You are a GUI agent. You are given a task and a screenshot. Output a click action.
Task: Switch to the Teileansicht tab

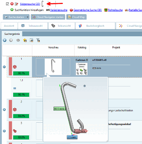[61, 26]
